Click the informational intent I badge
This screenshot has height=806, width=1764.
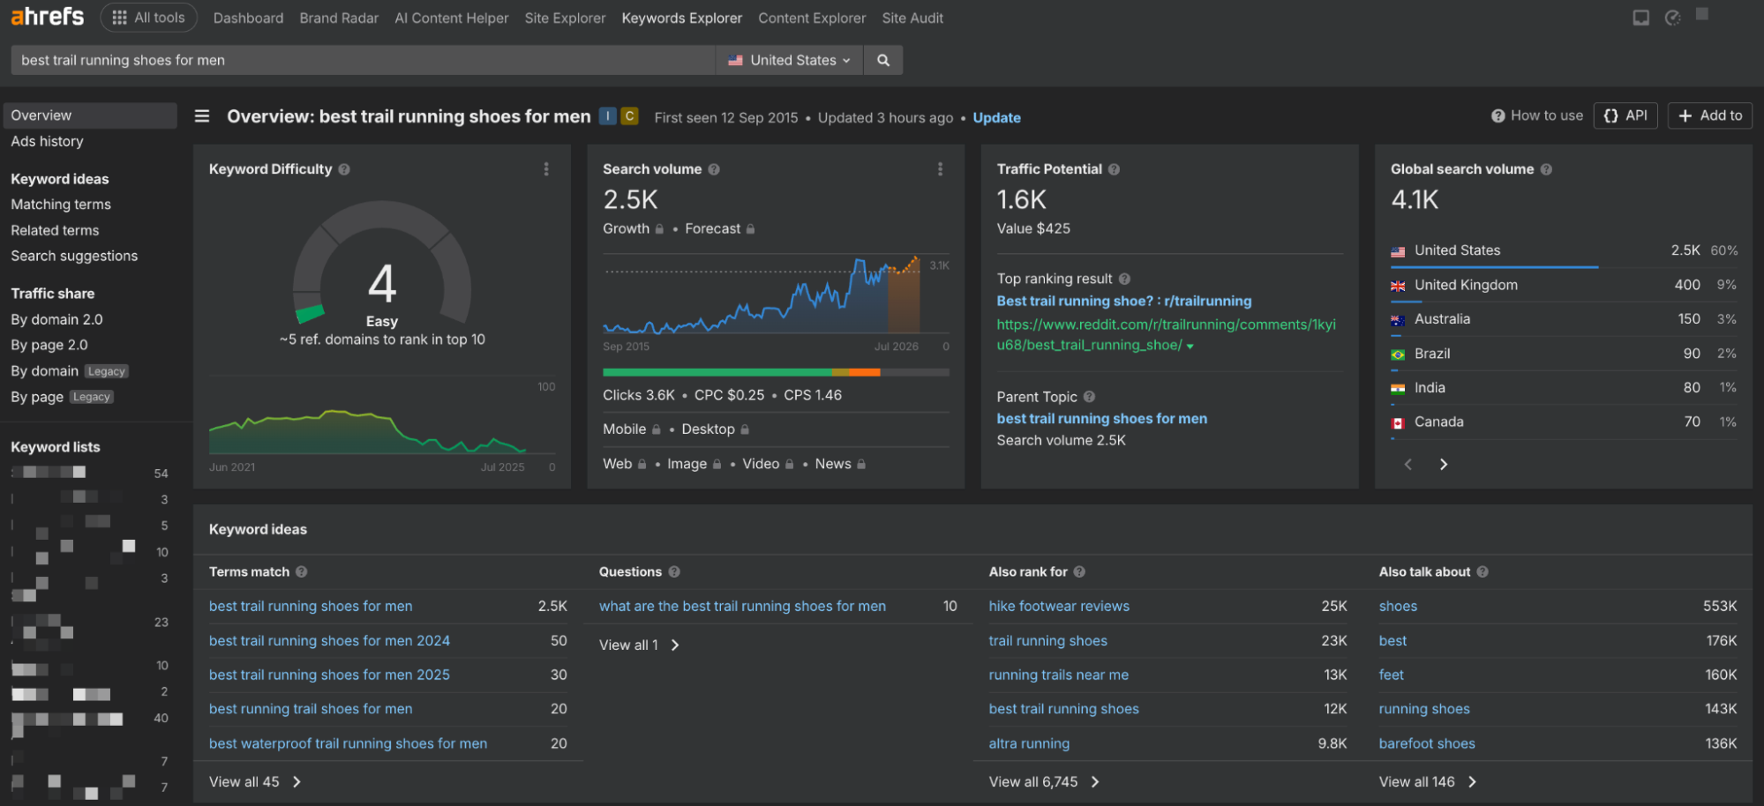point(608,116)
